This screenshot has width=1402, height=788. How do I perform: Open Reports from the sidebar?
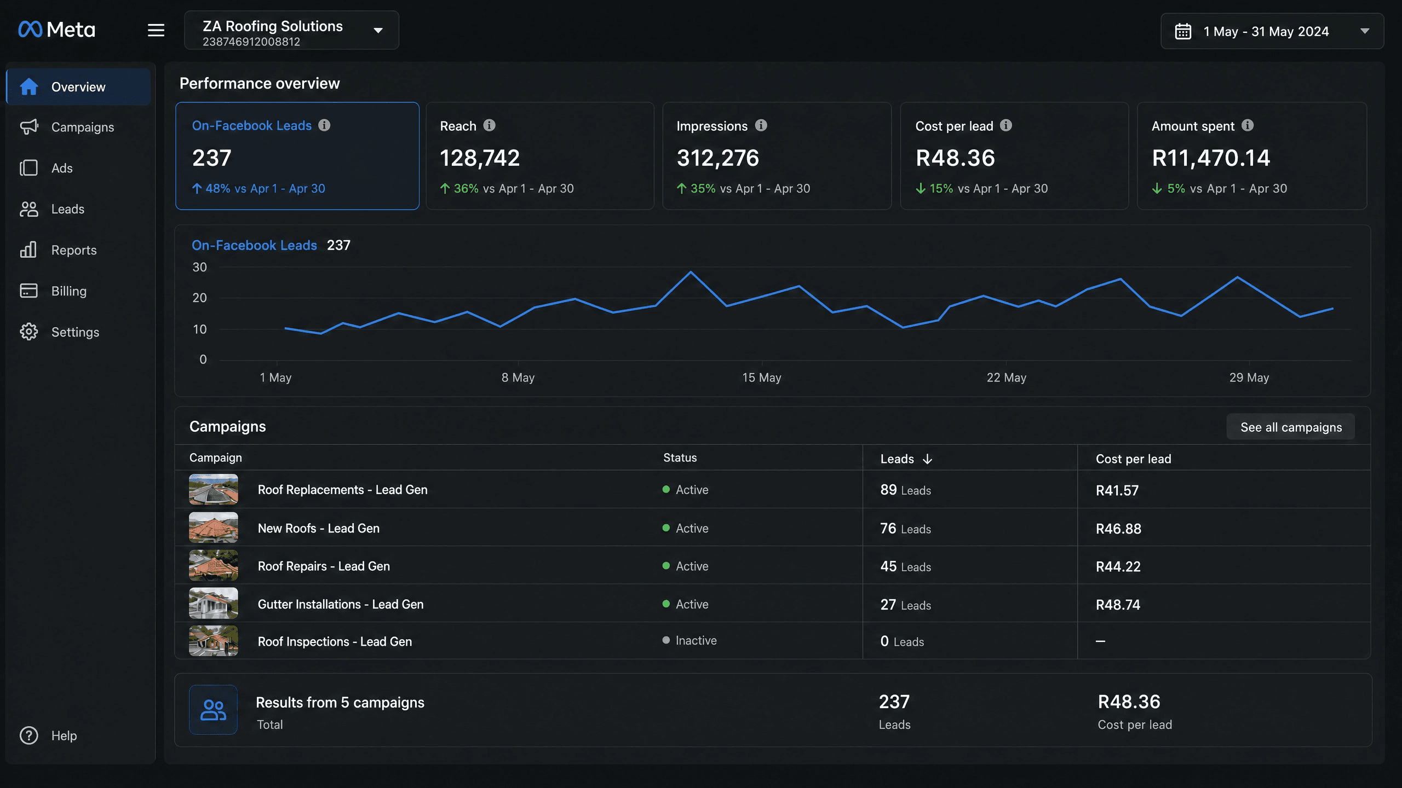78,250
